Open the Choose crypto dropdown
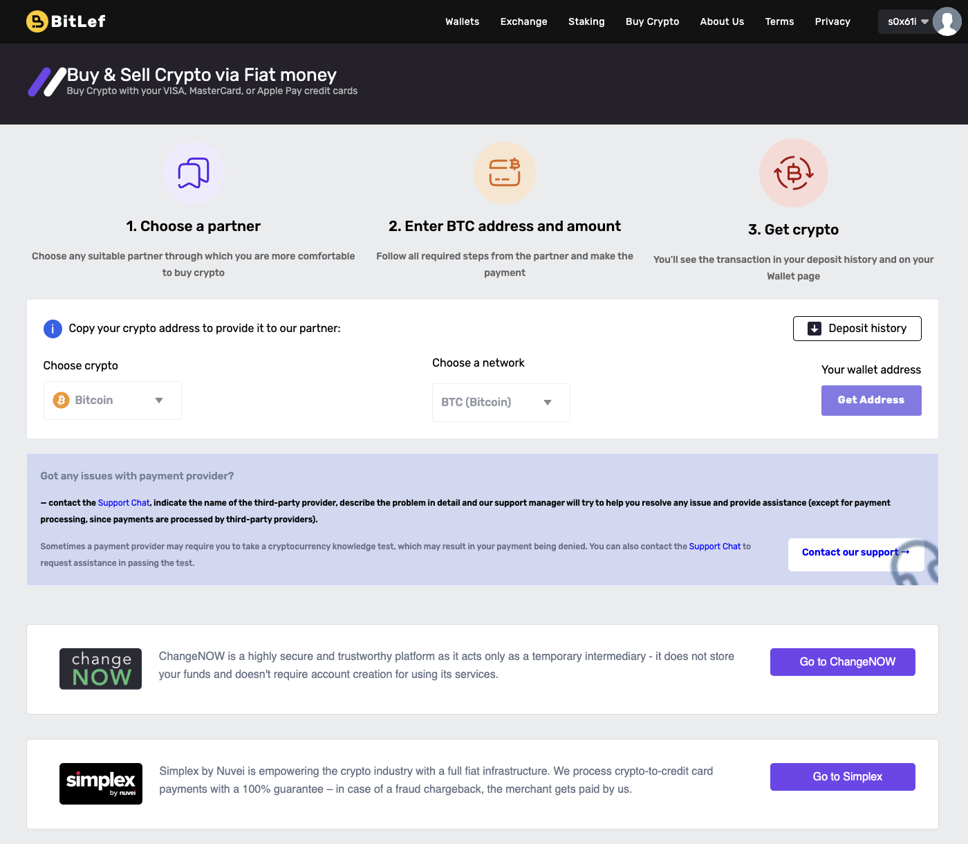Image resolution: width=968 pixels, height=844 pixels. click(x=111, y=400)
